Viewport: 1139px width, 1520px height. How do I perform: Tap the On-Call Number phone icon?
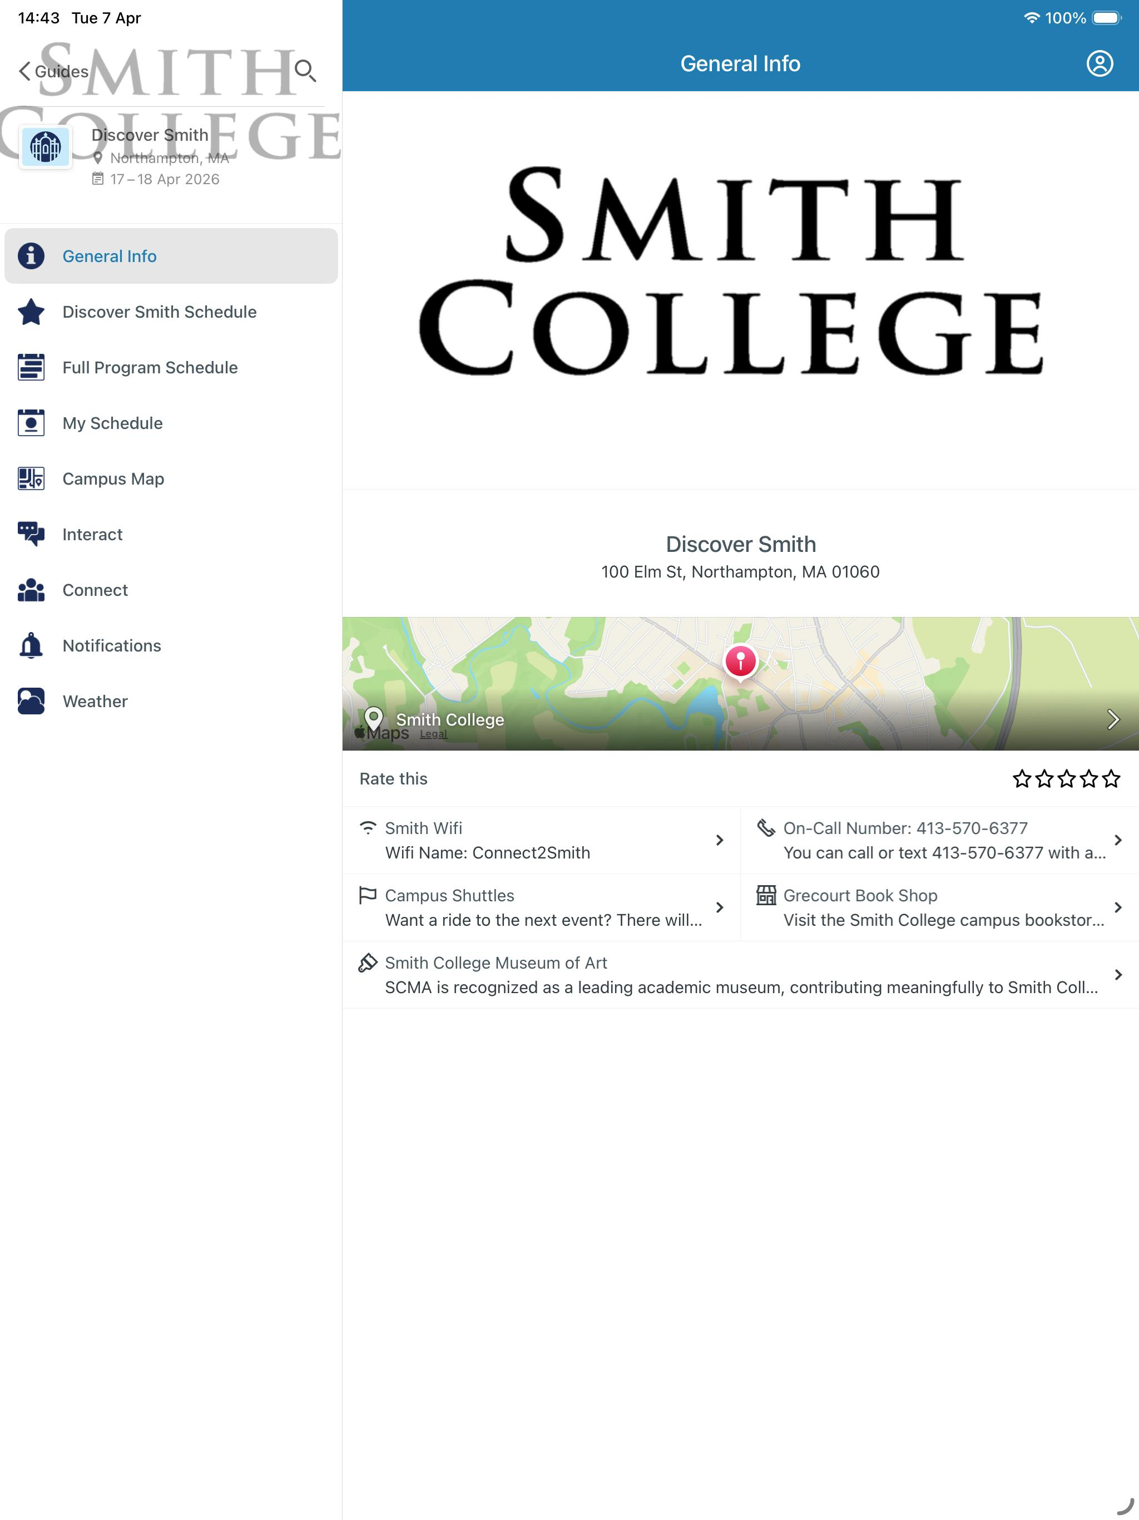point(766,827)
